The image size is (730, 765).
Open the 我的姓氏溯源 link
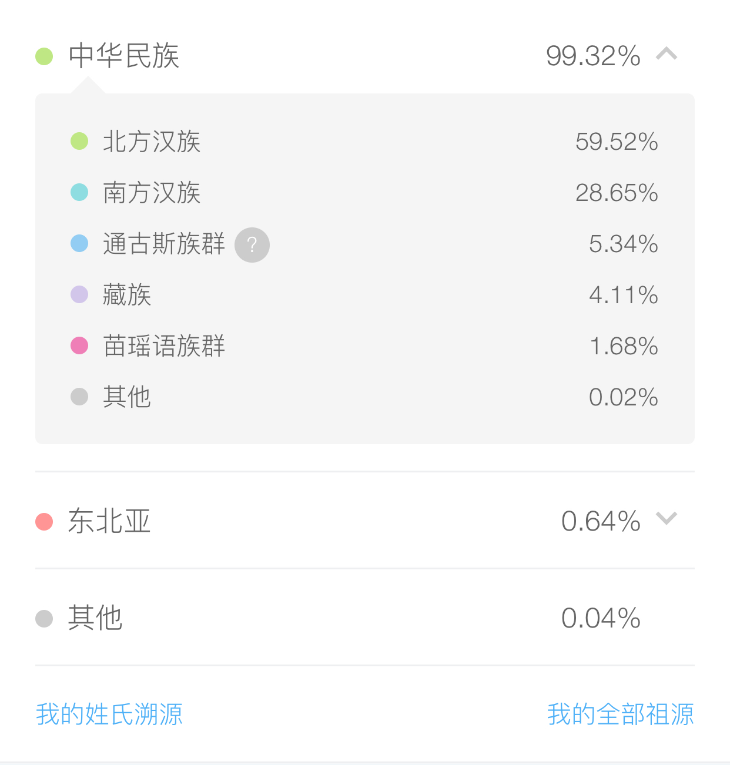point(109,714)
